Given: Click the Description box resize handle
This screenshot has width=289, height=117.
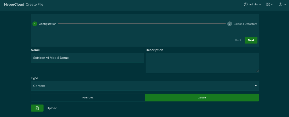Looking at the screenshot, I should click(257, 71).
